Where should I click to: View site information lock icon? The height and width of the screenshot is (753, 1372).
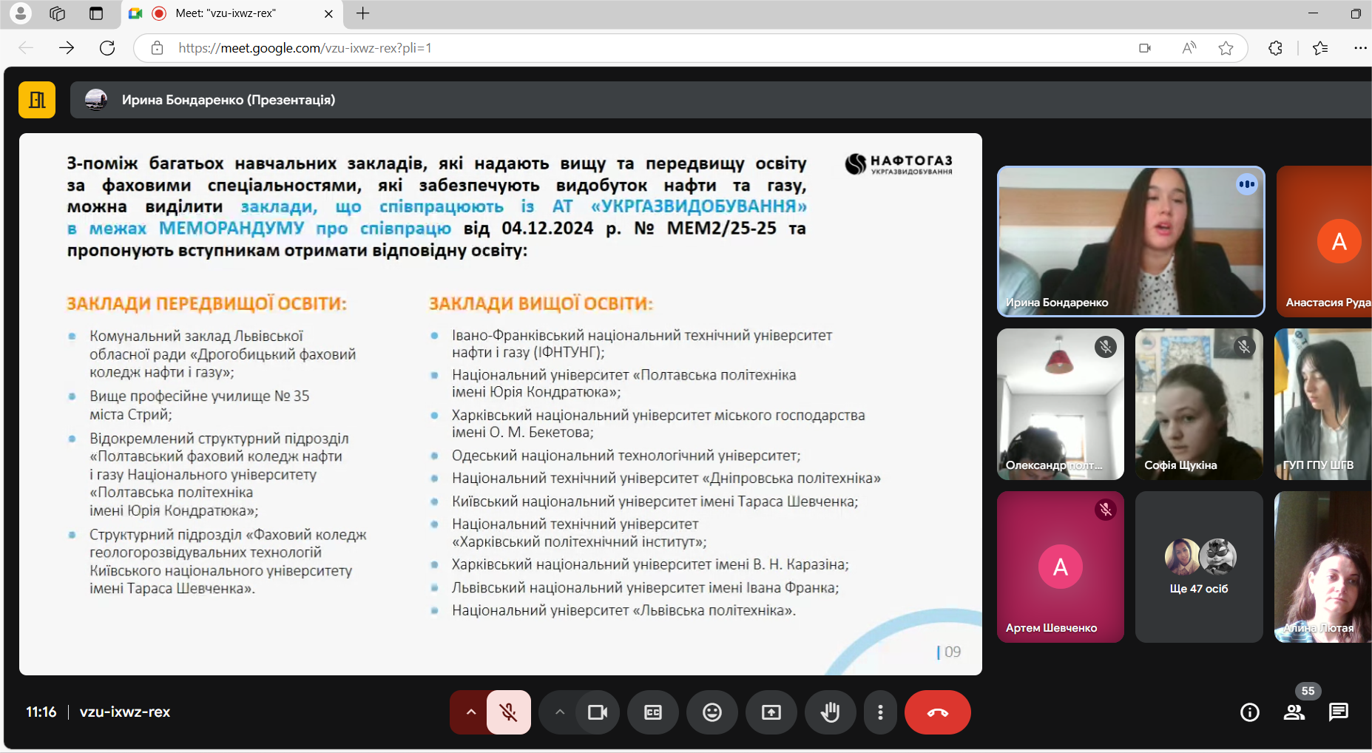[157, 48]
